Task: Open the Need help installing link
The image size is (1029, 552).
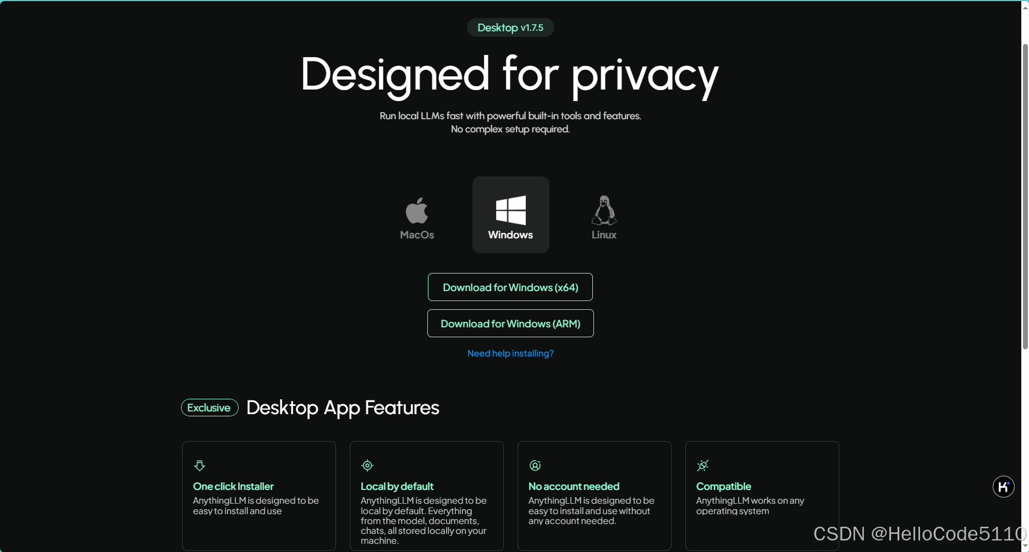Action: tap(510, 353)
